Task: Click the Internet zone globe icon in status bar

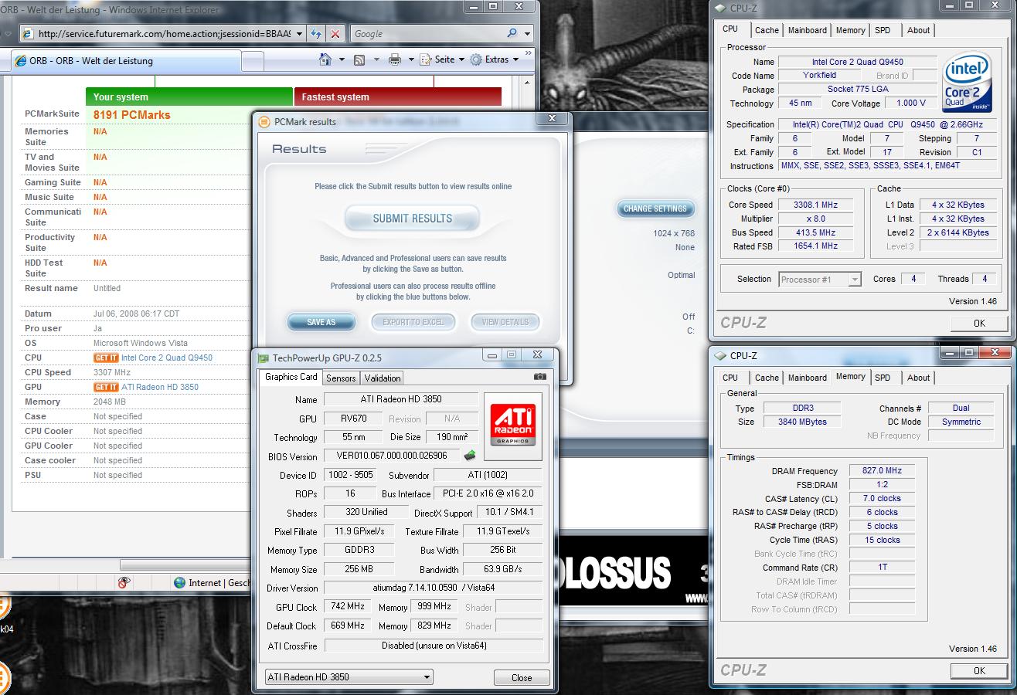Action: (179, 583)
